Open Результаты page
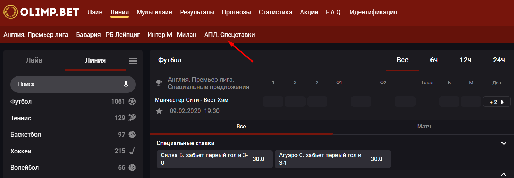 click(x=197, y=12)
